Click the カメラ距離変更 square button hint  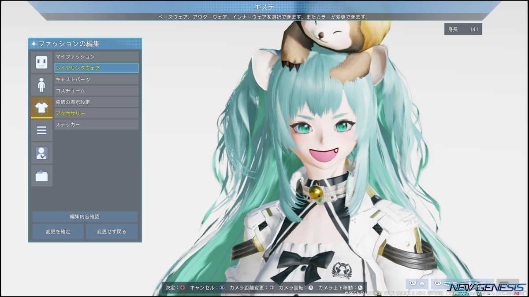pyautogui.click(x=272, y=288)
